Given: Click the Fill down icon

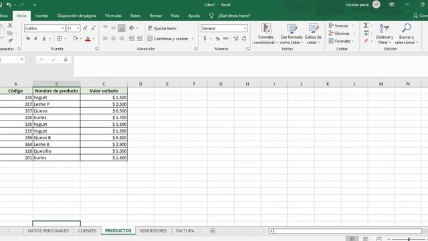Looking at the screenshot, I should [366, 33].
